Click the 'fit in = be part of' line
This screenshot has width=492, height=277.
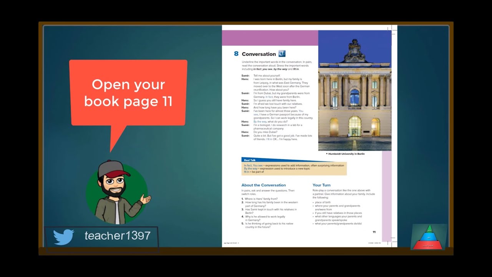pos(254,172)
